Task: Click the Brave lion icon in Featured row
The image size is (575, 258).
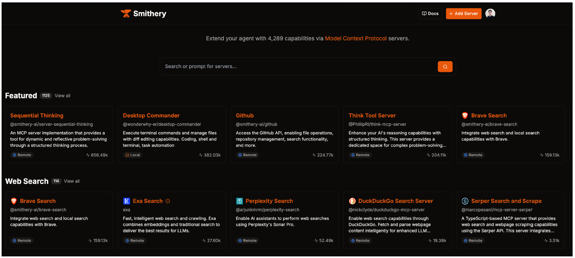Action: click(465, 115)
